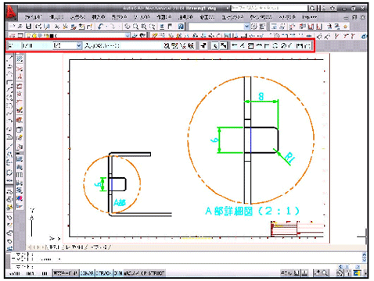Click the left-arrow dimension icon in red-boxed toolbar

pyautogui.click(x=235, y=46)
